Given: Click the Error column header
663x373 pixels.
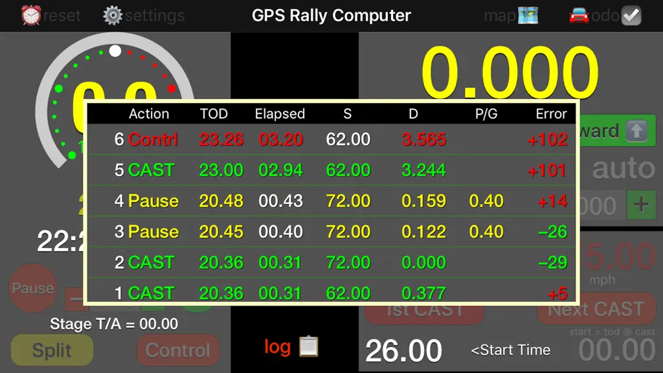Looking at the screenshot, I should pyautogui.click(x=551, y=114).
